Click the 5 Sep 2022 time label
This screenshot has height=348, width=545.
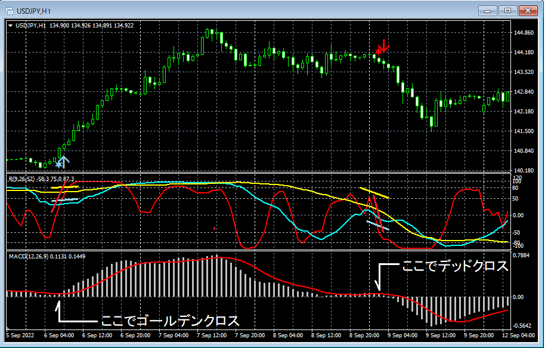point(20,335)
